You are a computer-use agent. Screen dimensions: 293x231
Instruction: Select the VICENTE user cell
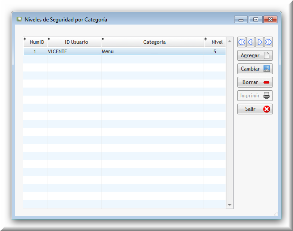click(x=74, y=51)
